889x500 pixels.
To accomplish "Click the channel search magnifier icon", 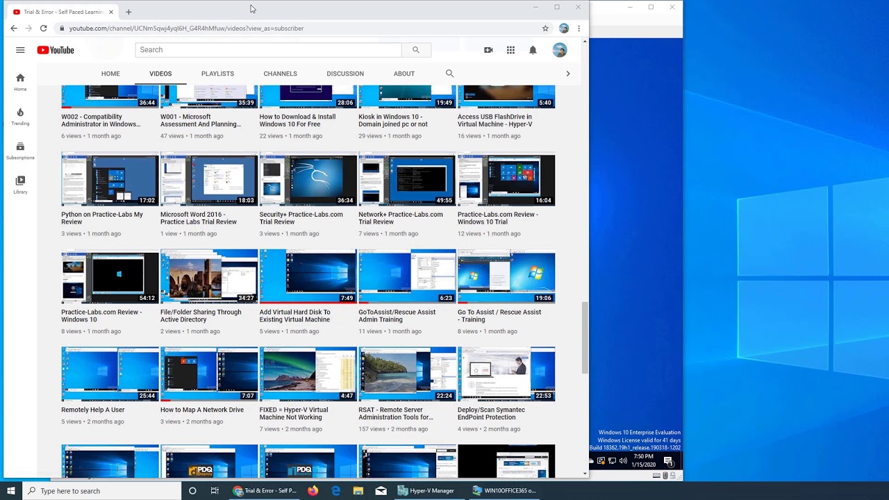I will click(449, 73).
